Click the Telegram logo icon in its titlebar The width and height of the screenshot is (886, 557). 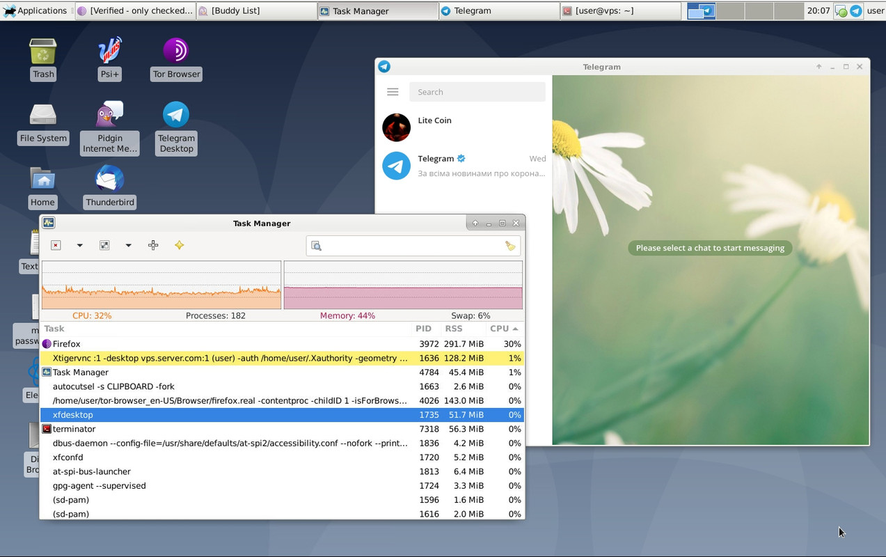point(384,66)
